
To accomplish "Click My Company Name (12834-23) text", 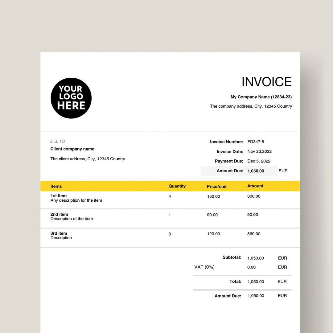I will tap(261, 97).
